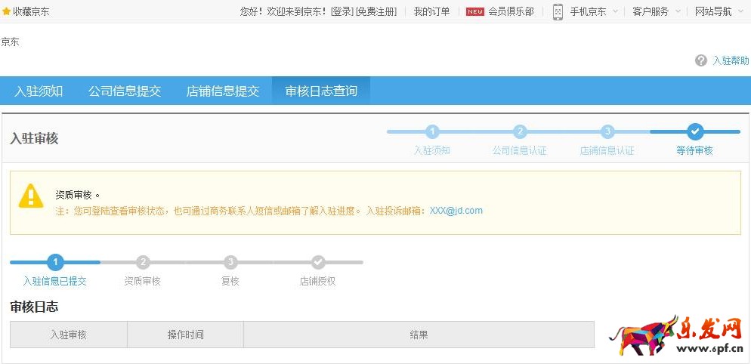This screenshot has width=751, height=364.
Task: Click the 操作时间 column header
Action: click(x=185, y=335)
